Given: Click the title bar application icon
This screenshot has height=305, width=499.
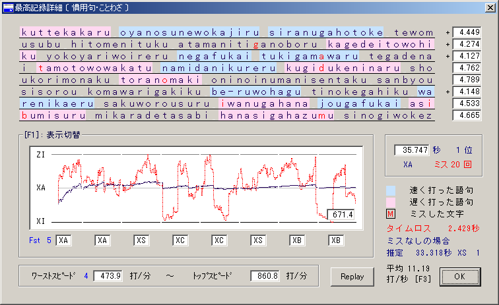Looking at the screenshot, I should [9, 8].
